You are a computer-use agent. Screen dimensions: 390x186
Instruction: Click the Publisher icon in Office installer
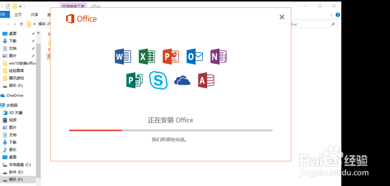pyautogui.click(x=134, y=80)
